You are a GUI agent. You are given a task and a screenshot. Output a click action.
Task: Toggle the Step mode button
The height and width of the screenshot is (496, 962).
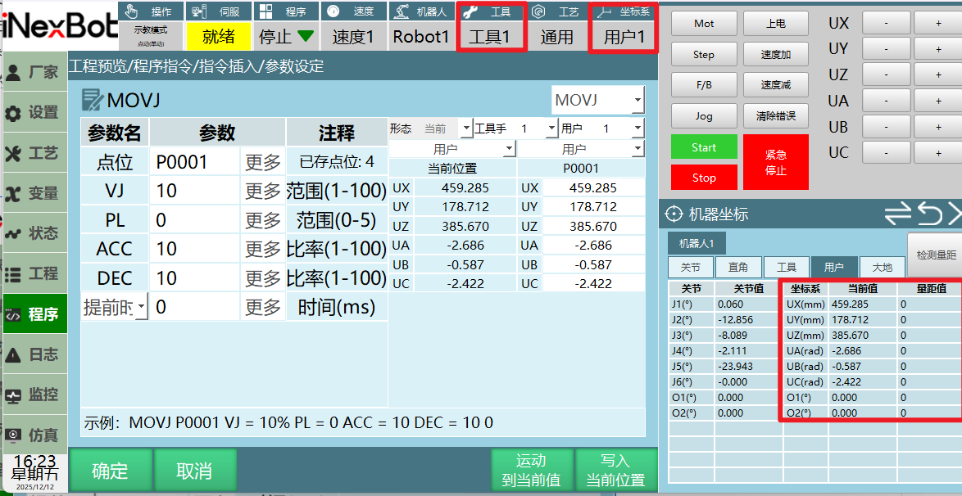[x=704, y=55]
